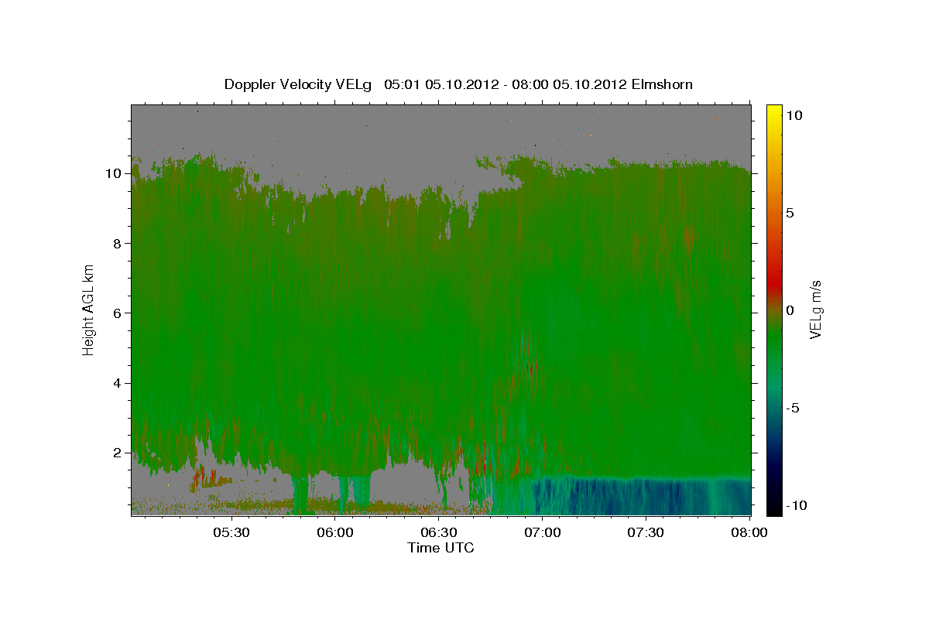
Task: Click the 'VELg m/s' colorbar label
Action: click(x=815, y=309)
